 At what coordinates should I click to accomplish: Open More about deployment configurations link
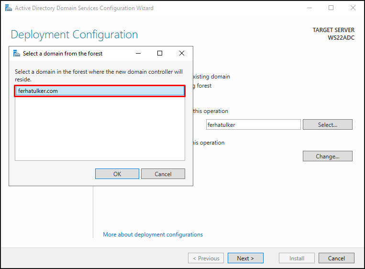coord(153,235)
